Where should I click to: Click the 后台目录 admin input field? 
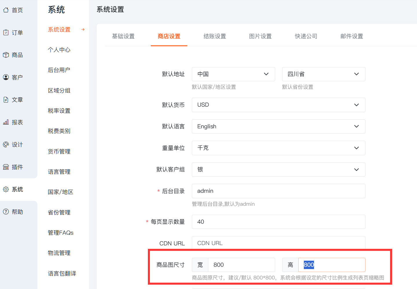tap(278, 191)
